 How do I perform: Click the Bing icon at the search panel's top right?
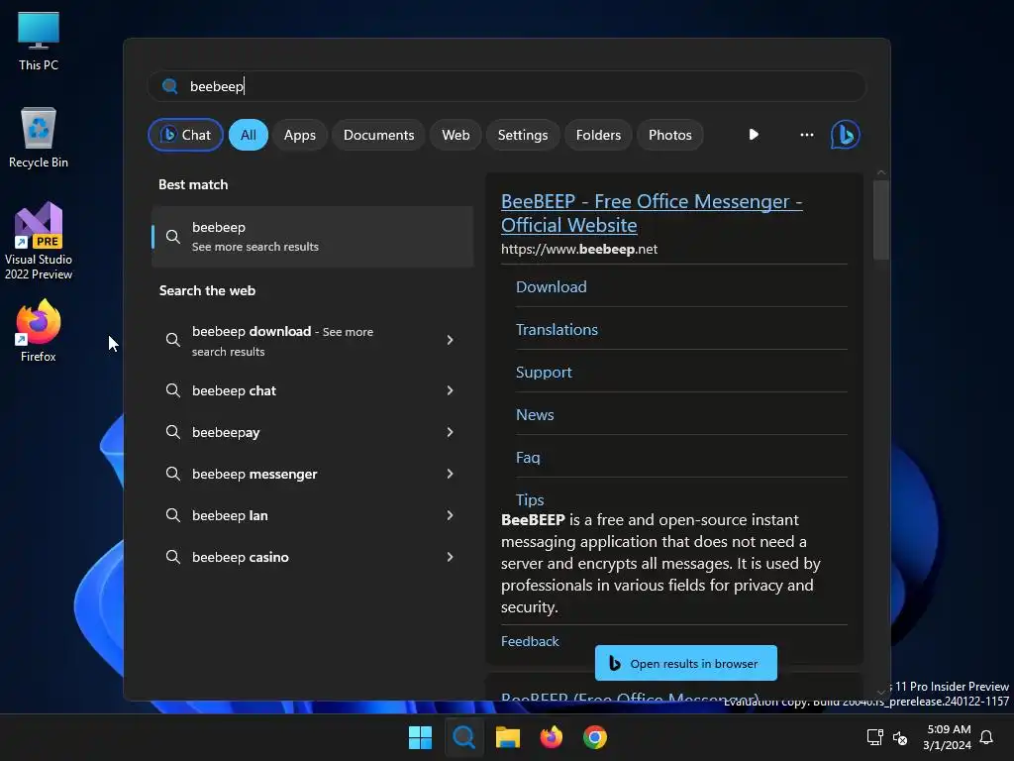846,135
